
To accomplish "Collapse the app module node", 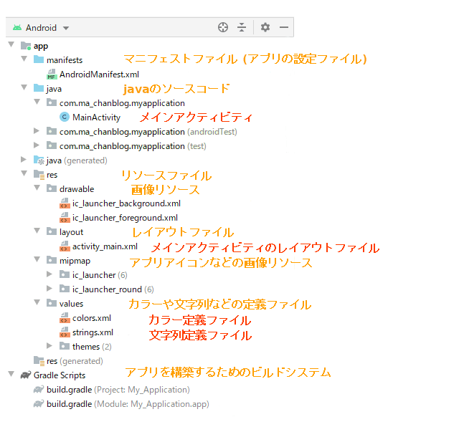I will pyautogui.click(x=11, y=44).
